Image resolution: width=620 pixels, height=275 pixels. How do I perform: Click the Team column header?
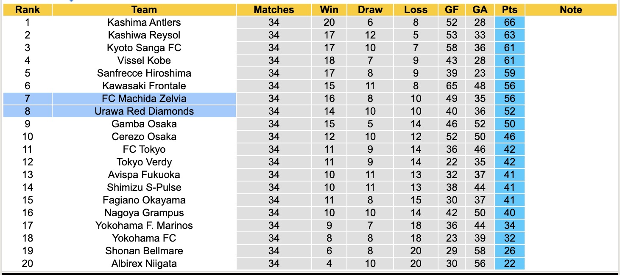click(144, 10)
